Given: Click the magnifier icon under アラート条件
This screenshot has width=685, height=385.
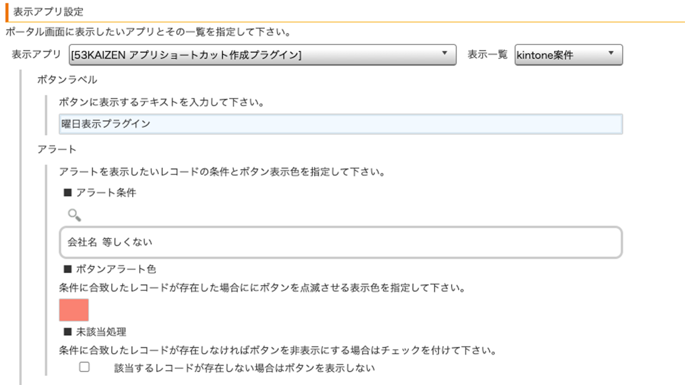Looking at the screenshot, I should [74, 215].
